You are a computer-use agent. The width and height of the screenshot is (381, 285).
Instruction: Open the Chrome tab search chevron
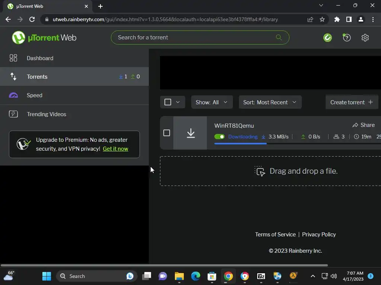pos(321,5)
